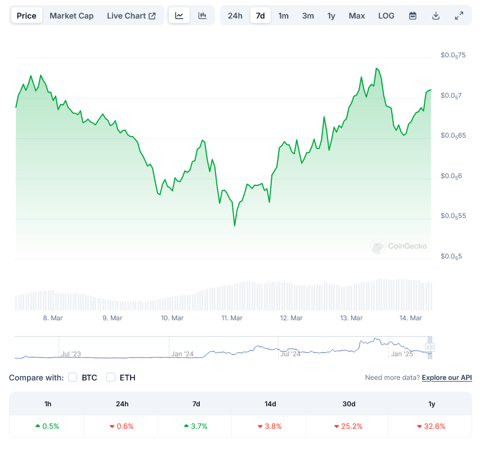Switch to line chart view
This screenshot has height=449, width=484.
pyautogui.click(x=179, y=16)
